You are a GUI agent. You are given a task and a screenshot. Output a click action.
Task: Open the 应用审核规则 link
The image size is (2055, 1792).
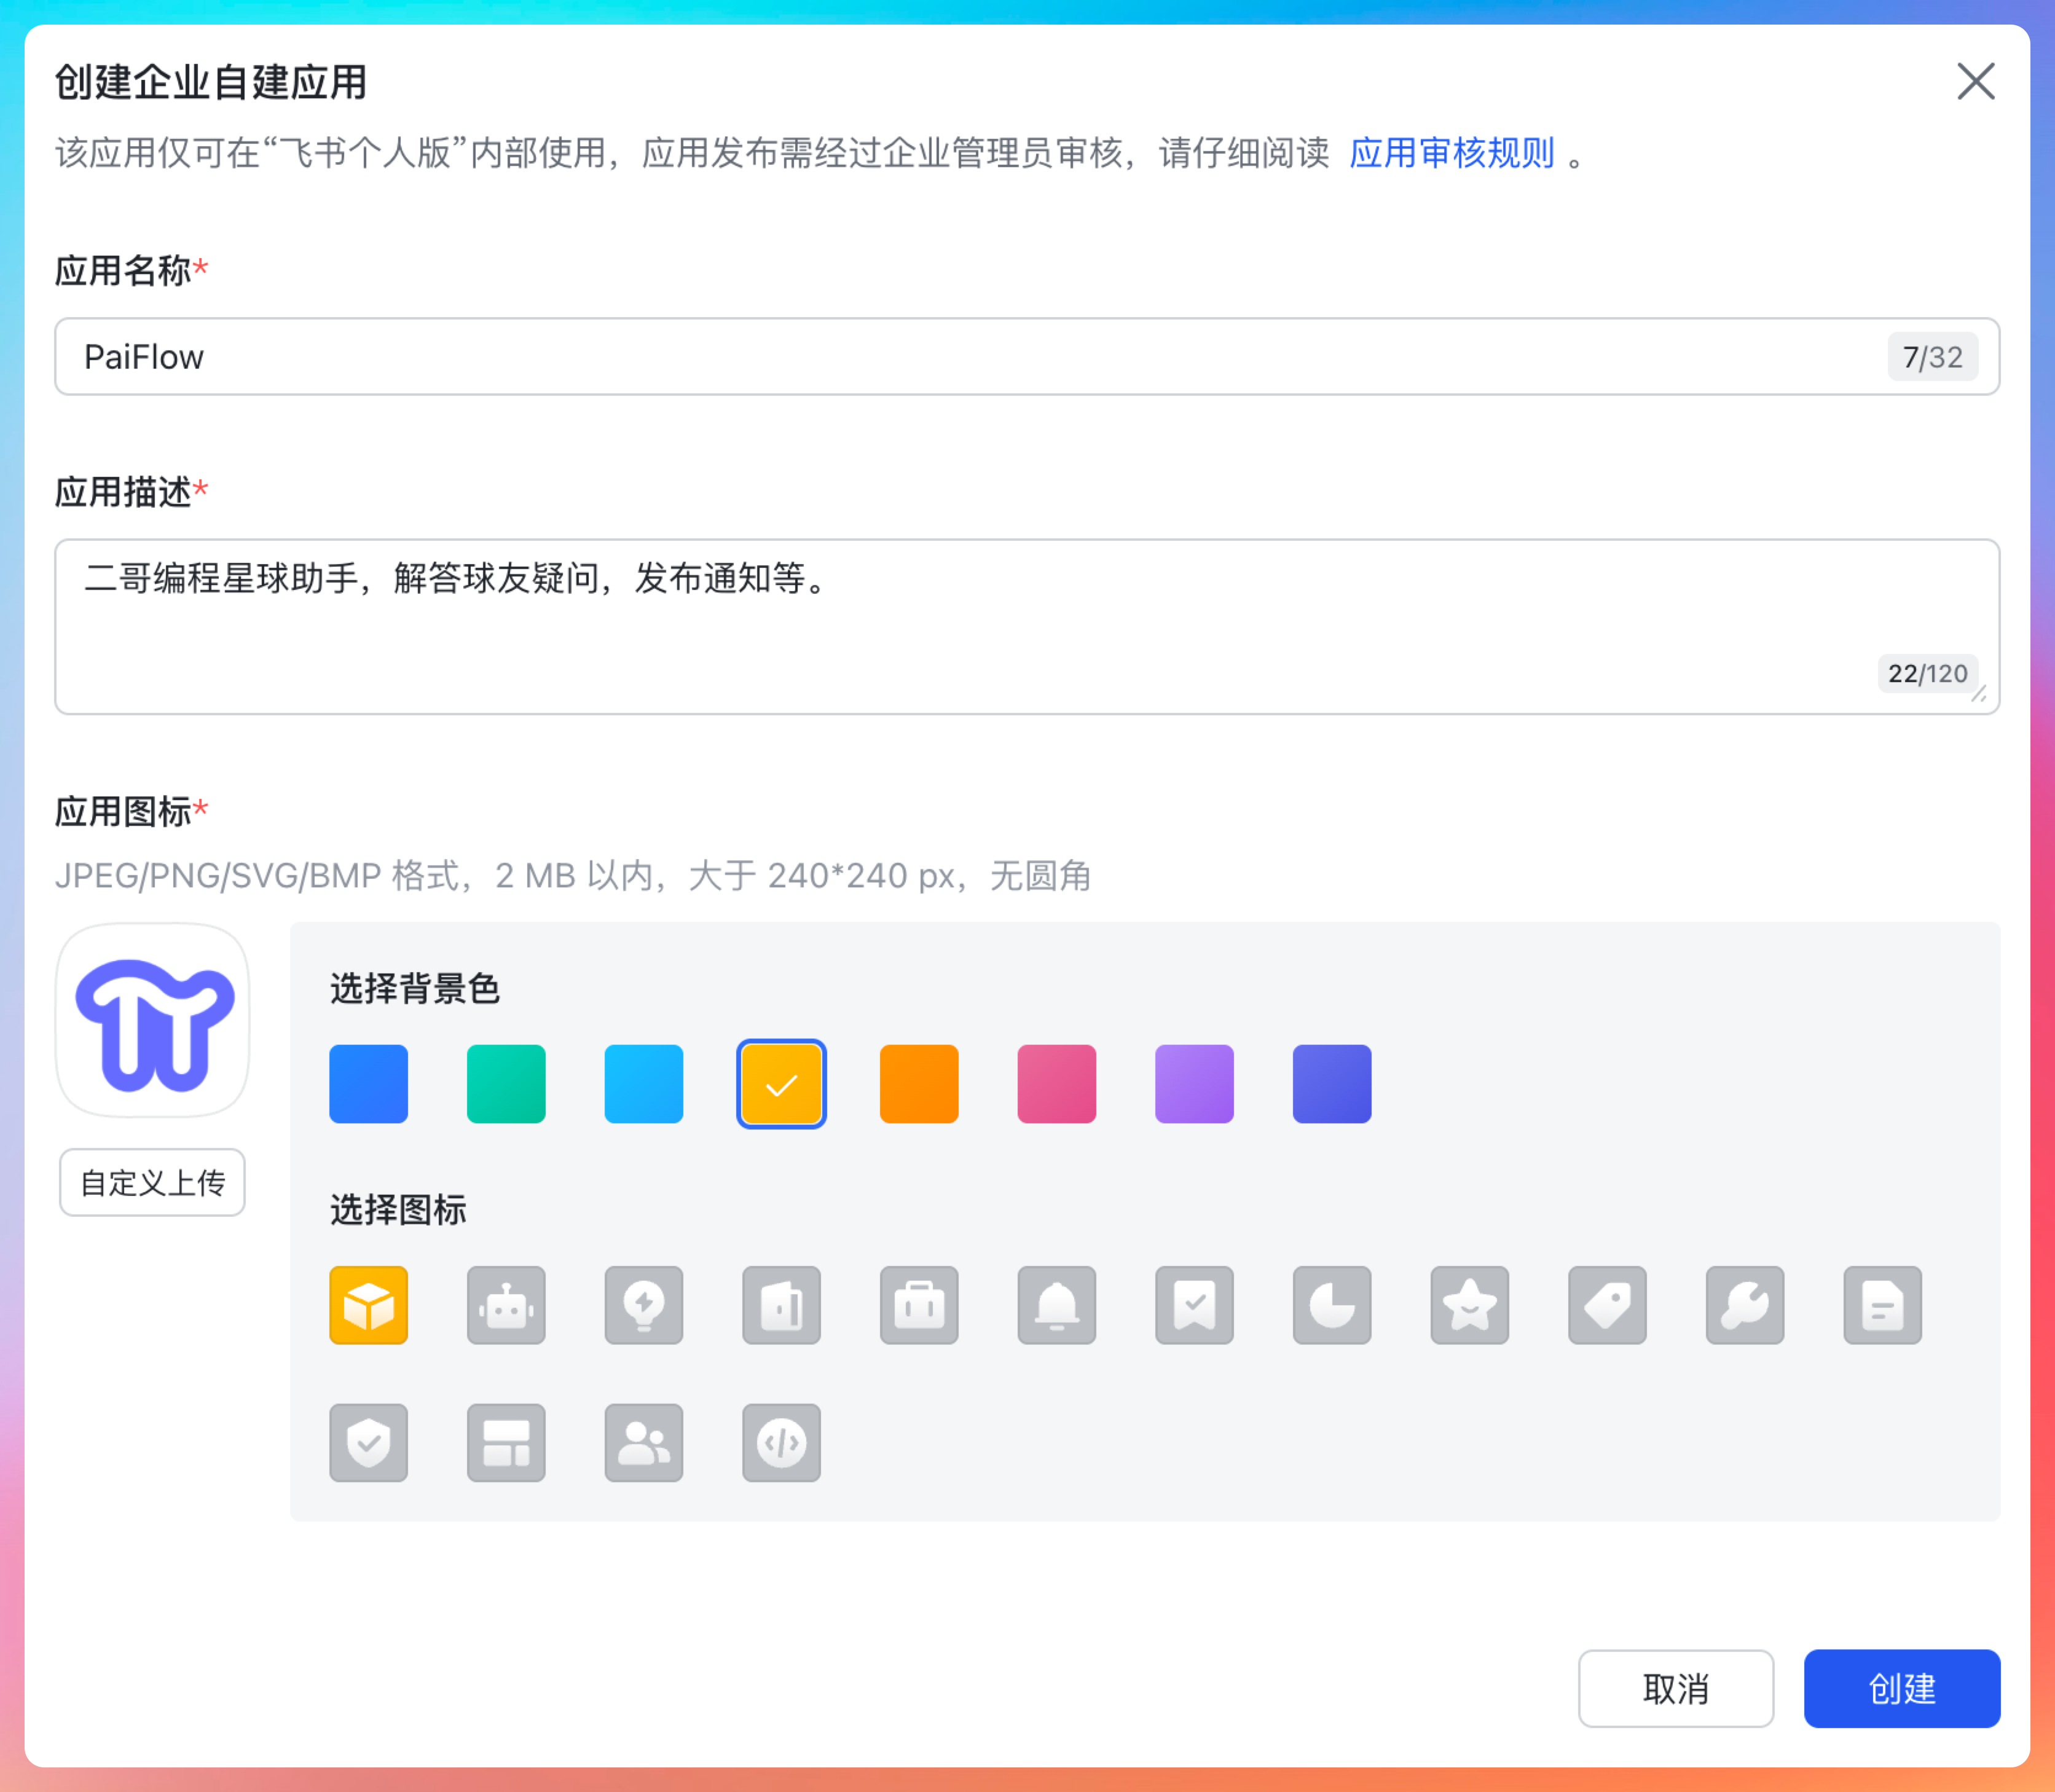coord(1451,153)
